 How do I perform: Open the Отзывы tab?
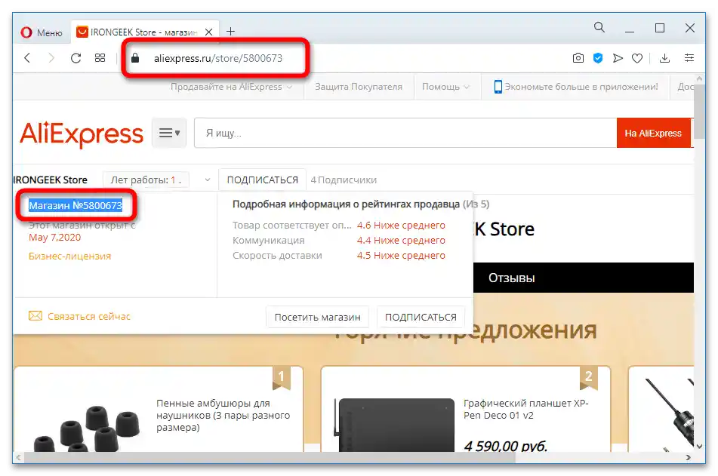(511, 278)
